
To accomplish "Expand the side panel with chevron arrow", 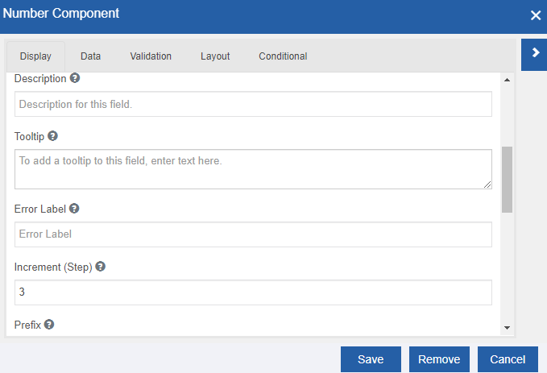I will coord(534,55).
